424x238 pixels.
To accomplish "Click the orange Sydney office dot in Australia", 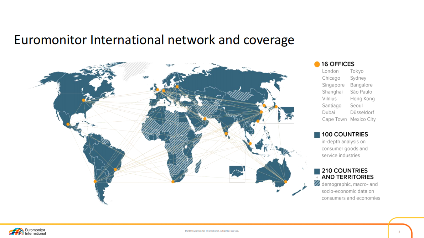I will coord(285,182).
